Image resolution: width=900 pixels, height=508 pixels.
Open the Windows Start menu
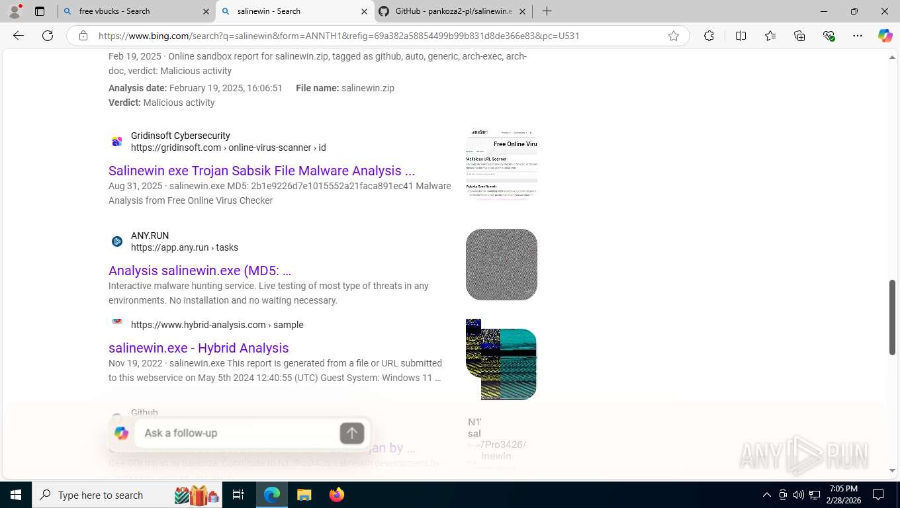pyautogui.click(x=15, y=495)
